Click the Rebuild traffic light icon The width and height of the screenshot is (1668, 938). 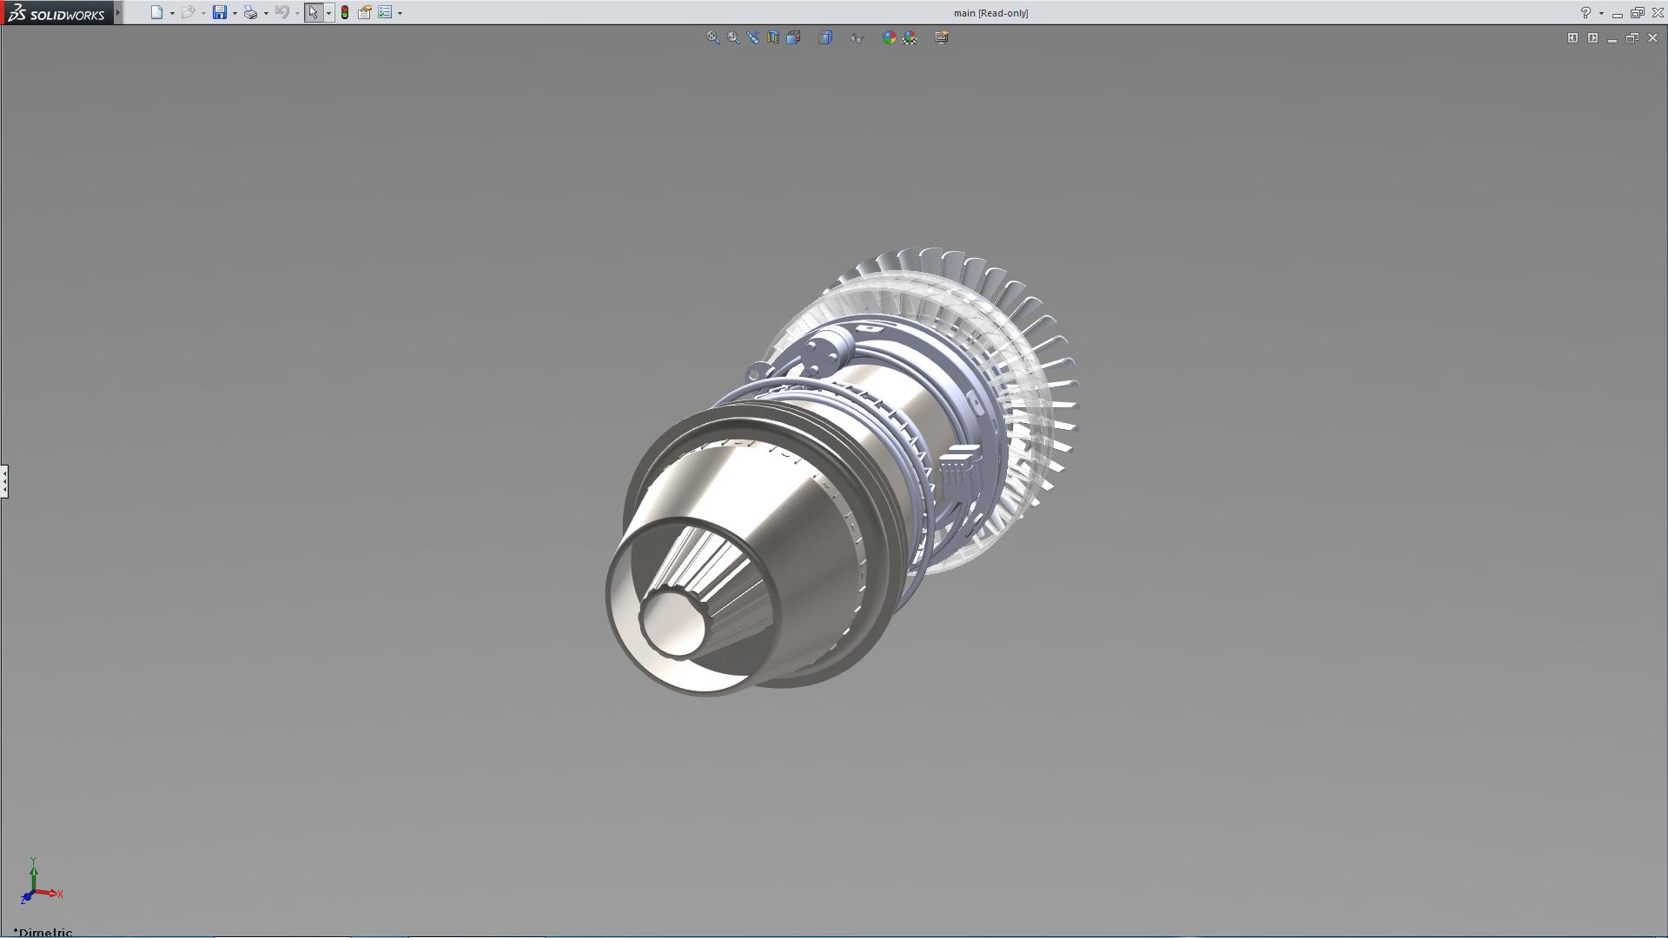click(x=345, y=13)
